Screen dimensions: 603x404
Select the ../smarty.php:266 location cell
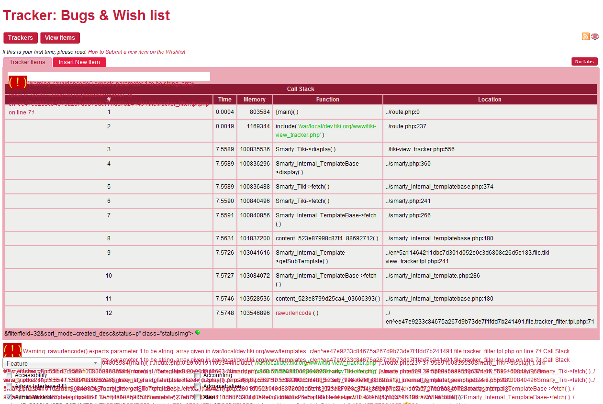coord(490,220)
